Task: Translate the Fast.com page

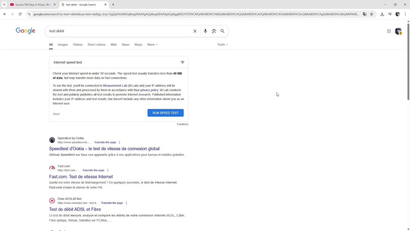Action: [93, 170]
